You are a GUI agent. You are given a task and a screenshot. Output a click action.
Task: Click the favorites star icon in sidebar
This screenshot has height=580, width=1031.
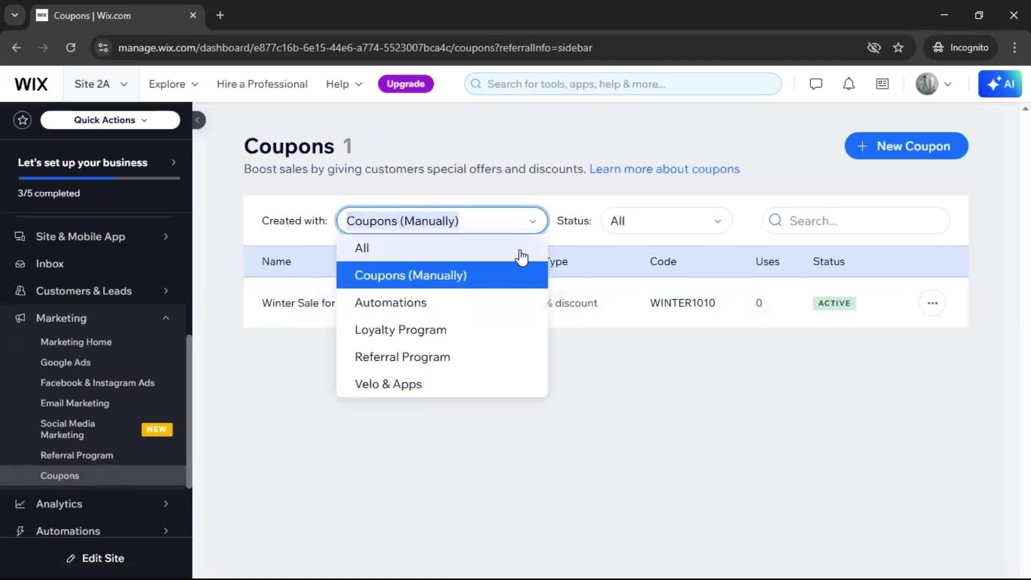(x=23, y=120)
